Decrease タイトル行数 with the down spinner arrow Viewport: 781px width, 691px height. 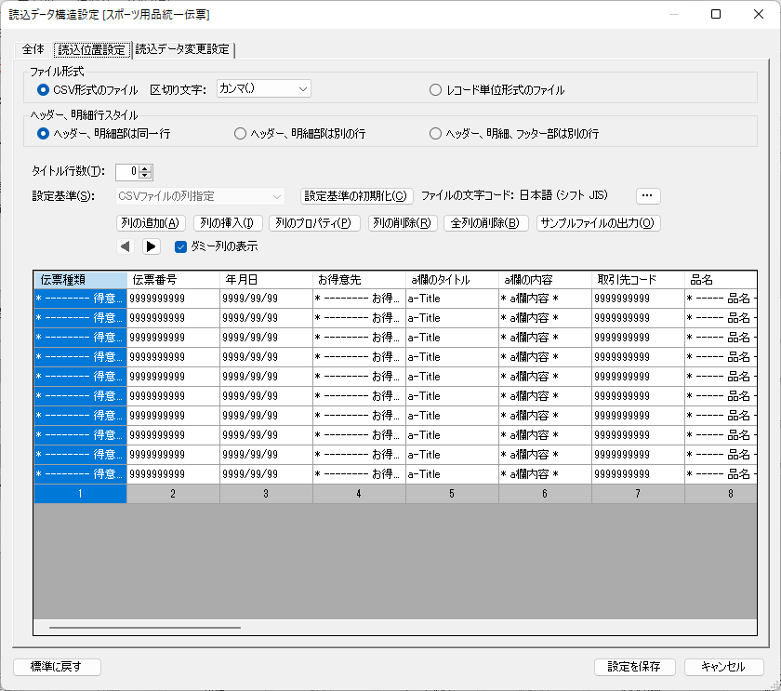click(145, 176)
